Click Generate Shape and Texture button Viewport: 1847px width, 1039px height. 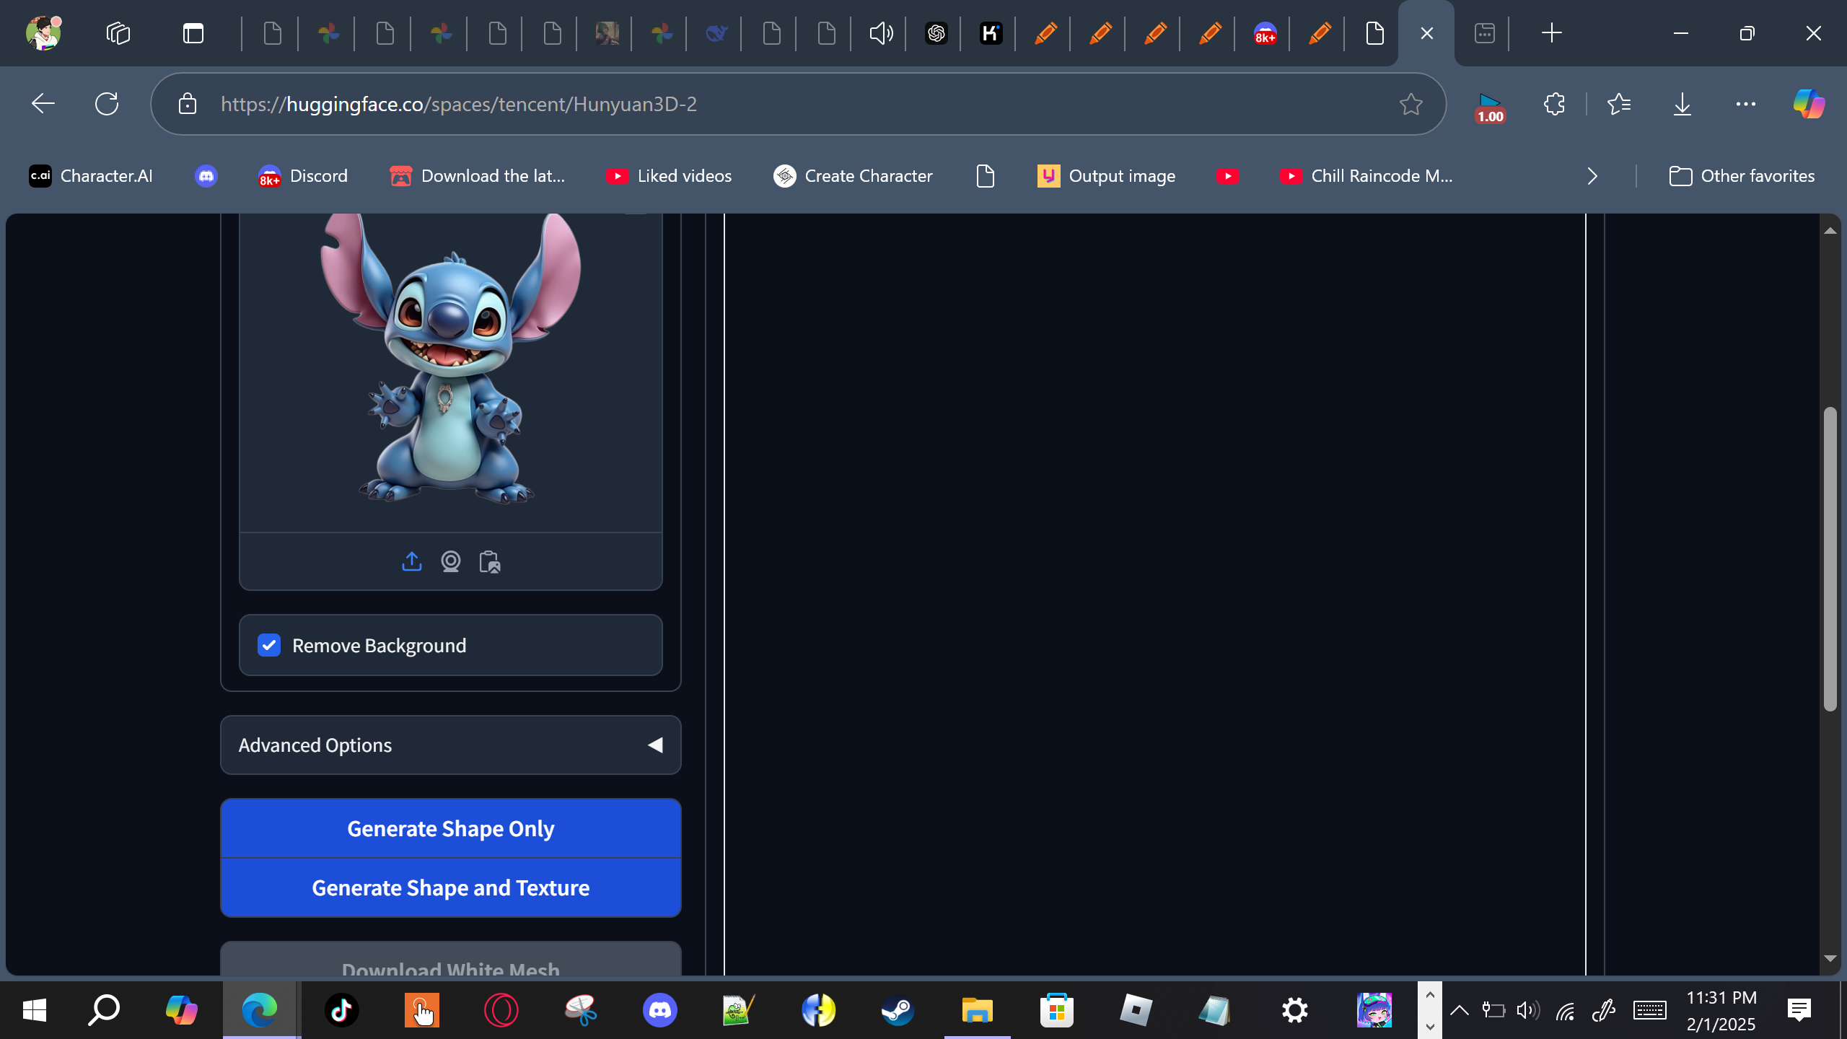coord(450,887)
